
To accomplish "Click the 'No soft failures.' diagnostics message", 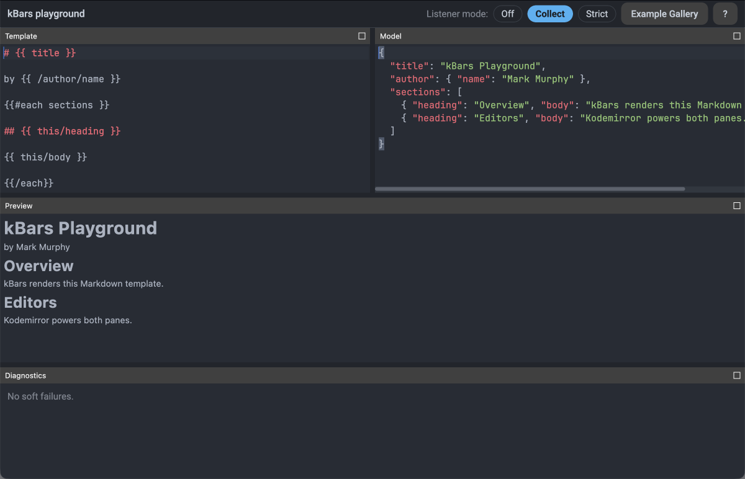I will click(x=40, y=396).
